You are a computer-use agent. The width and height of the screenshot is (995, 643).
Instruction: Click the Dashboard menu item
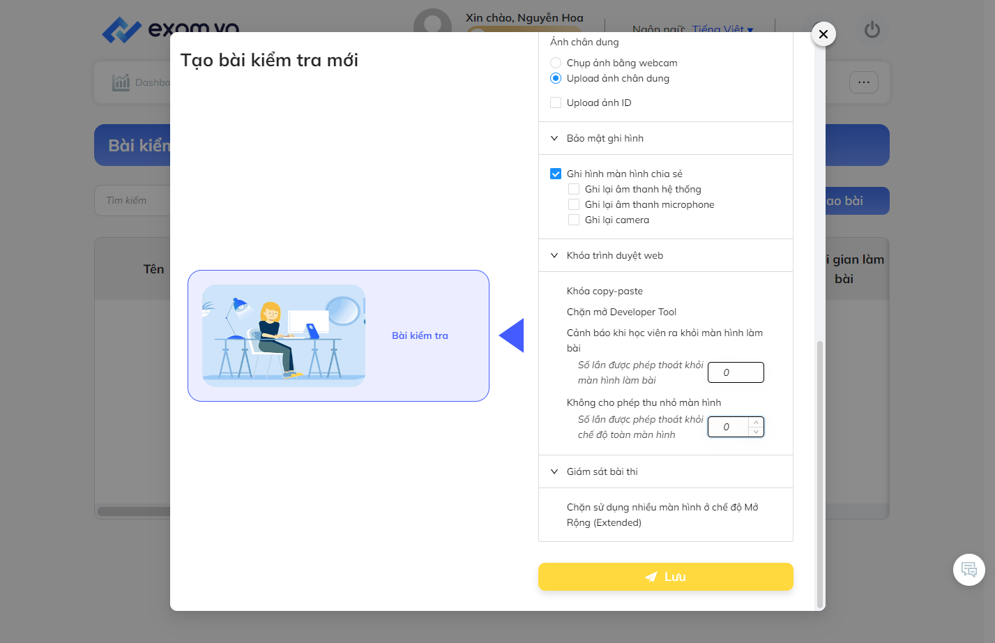click(x=141, y=82)
